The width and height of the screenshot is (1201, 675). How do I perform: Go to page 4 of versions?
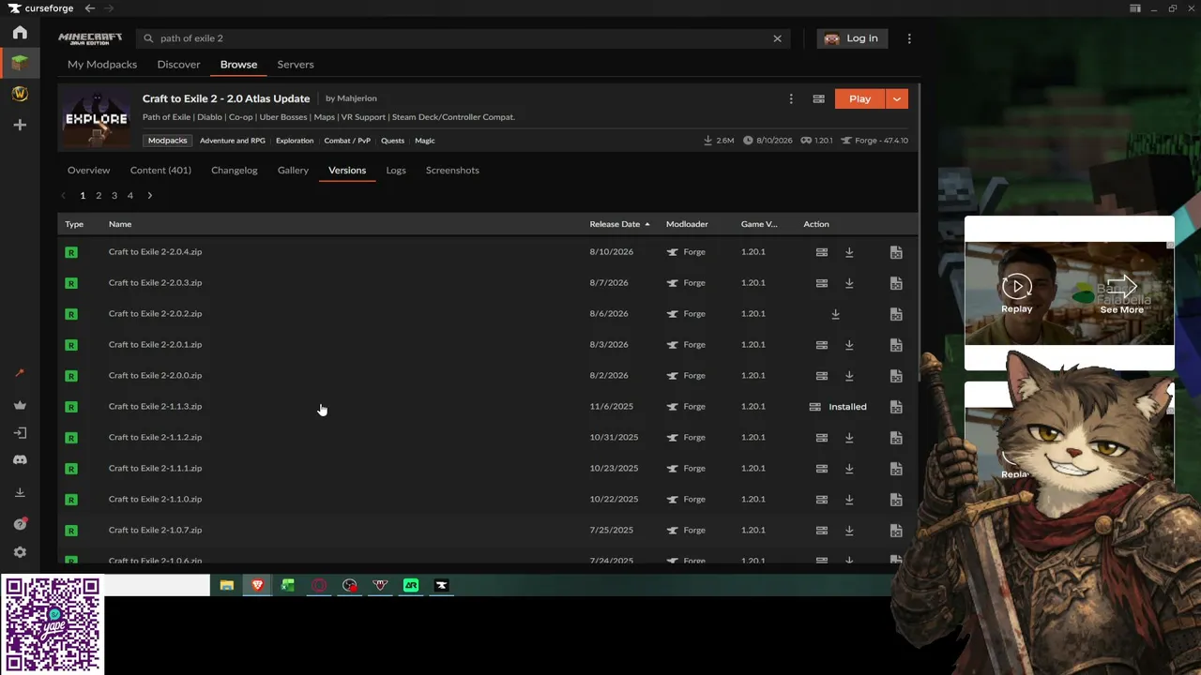click(130, 196)
